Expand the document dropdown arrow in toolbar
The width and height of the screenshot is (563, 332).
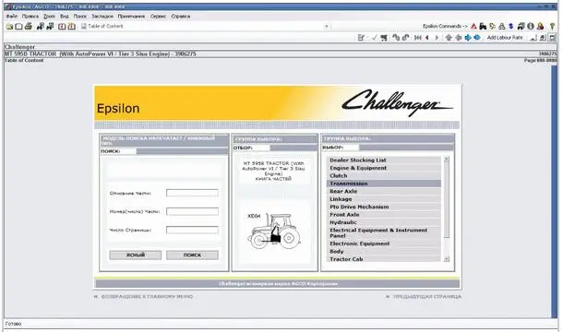click(327, 26)
